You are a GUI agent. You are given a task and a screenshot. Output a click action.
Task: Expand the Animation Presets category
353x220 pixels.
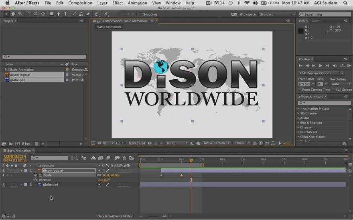[298, 109]
